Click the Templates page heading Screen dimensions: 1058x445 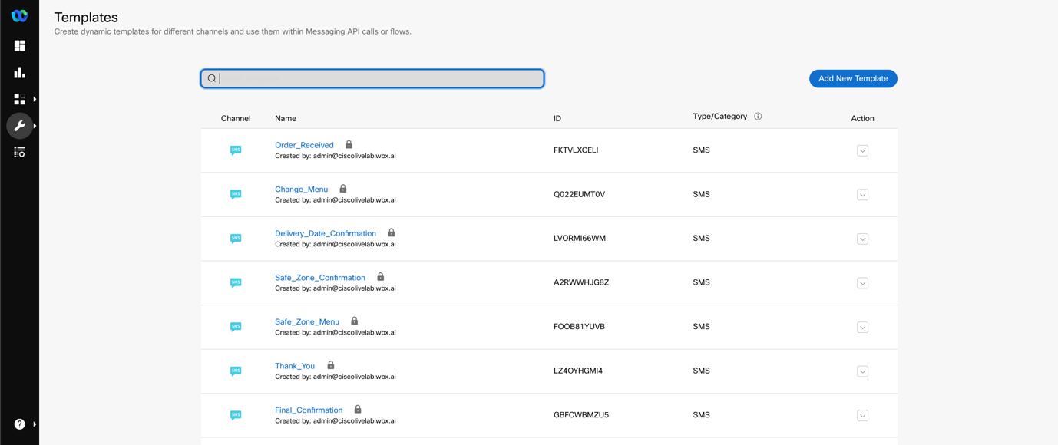(x=86, y=17)
